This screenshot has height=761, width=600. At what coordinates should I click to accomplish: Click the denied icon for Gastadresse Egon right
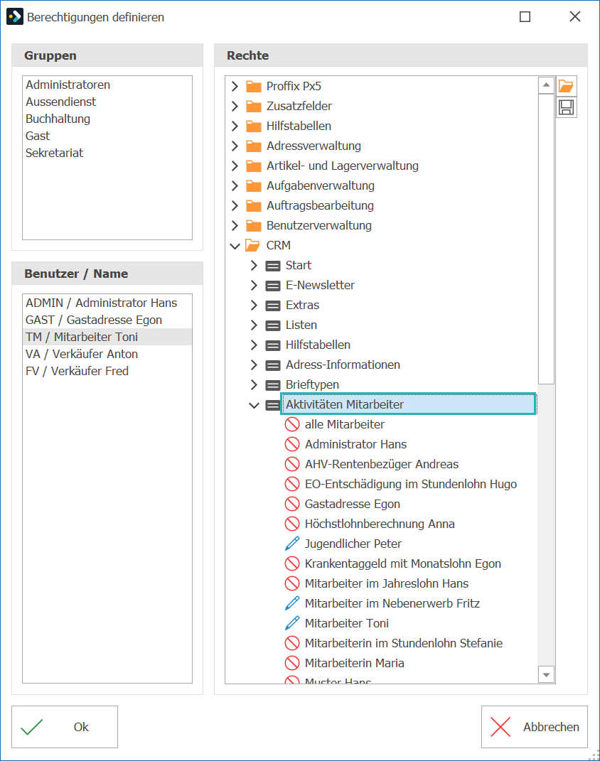(x=291, y=504)
